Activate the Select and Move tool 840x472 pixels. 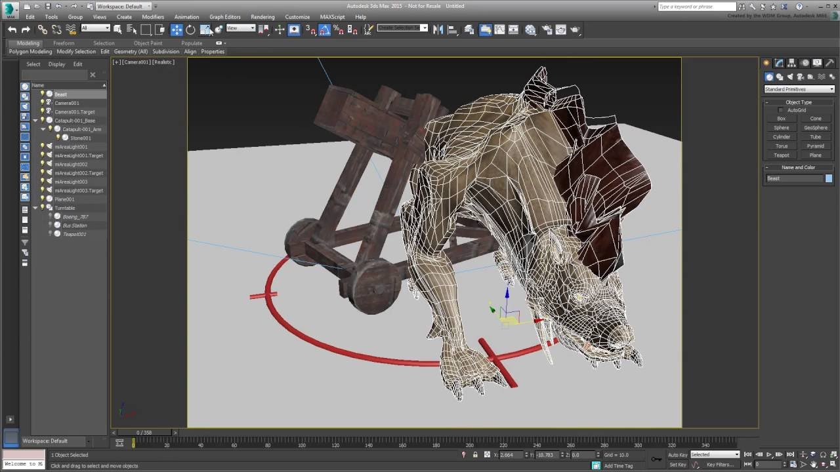tap(177, 29)
